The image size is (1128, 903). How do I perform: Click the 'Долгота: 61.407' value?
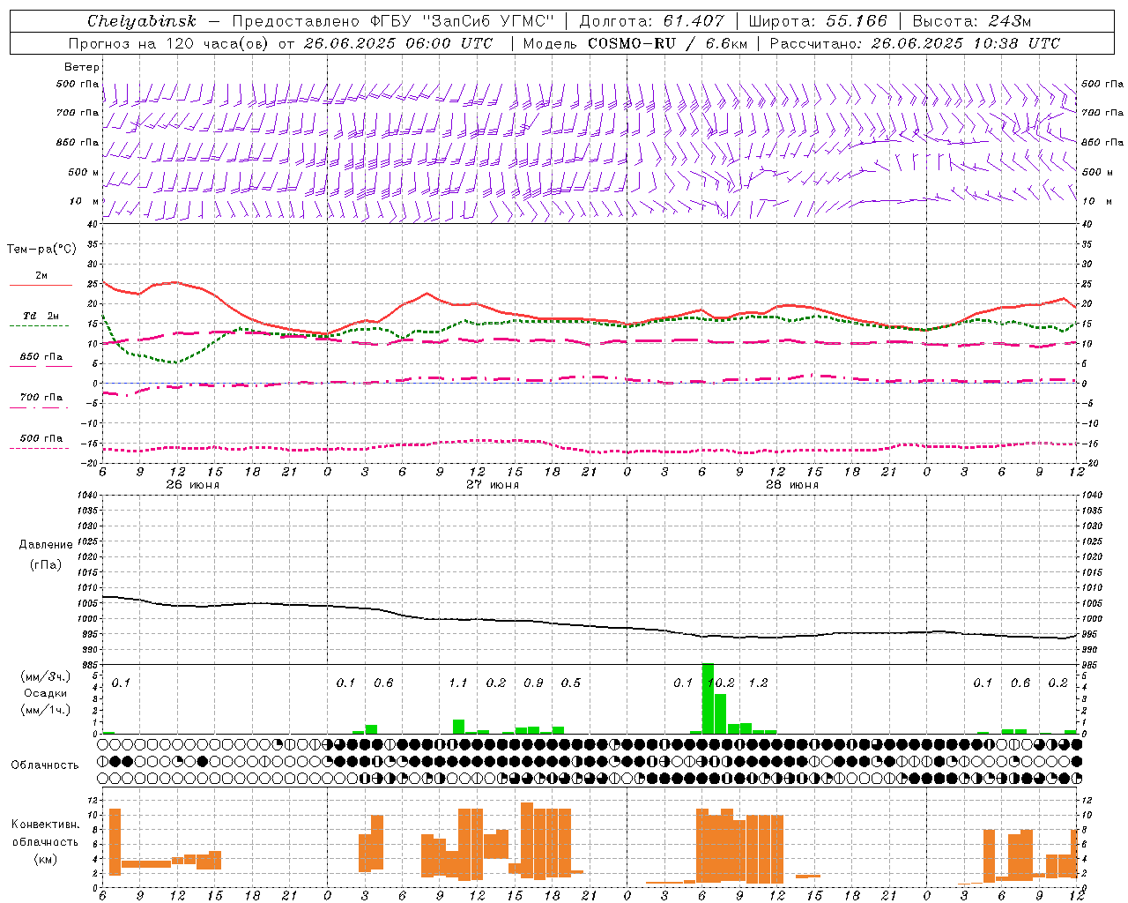click(x=652, y=21)
